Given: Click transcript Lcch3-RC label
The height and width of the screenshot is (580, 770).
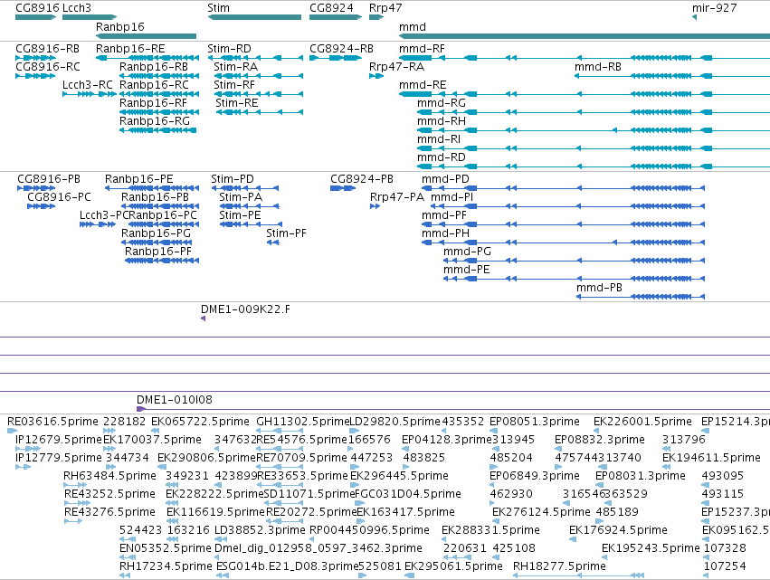Looking at the screenshot, I should (88, 85).
